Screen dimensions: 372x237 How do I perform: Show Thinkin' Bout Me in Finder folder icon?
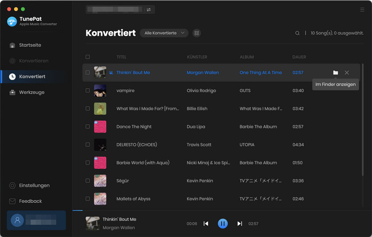(x=335, y=72)
